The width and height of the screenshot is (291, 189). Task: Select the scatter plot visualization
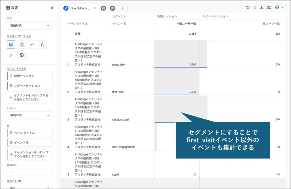(x=43, y=45)
